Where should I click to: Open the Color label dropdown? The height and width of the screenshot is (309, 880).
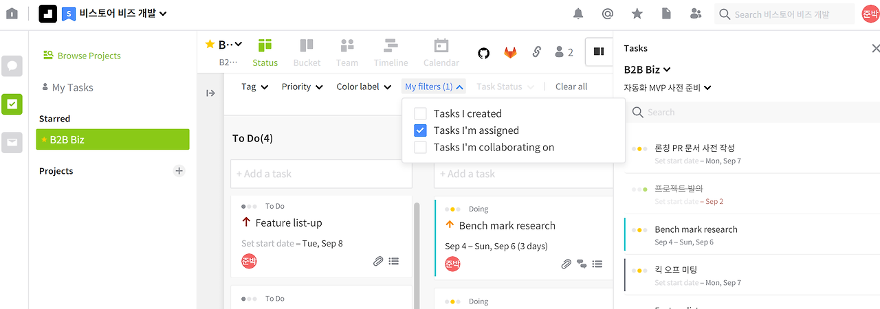click(x=364, y=87)
